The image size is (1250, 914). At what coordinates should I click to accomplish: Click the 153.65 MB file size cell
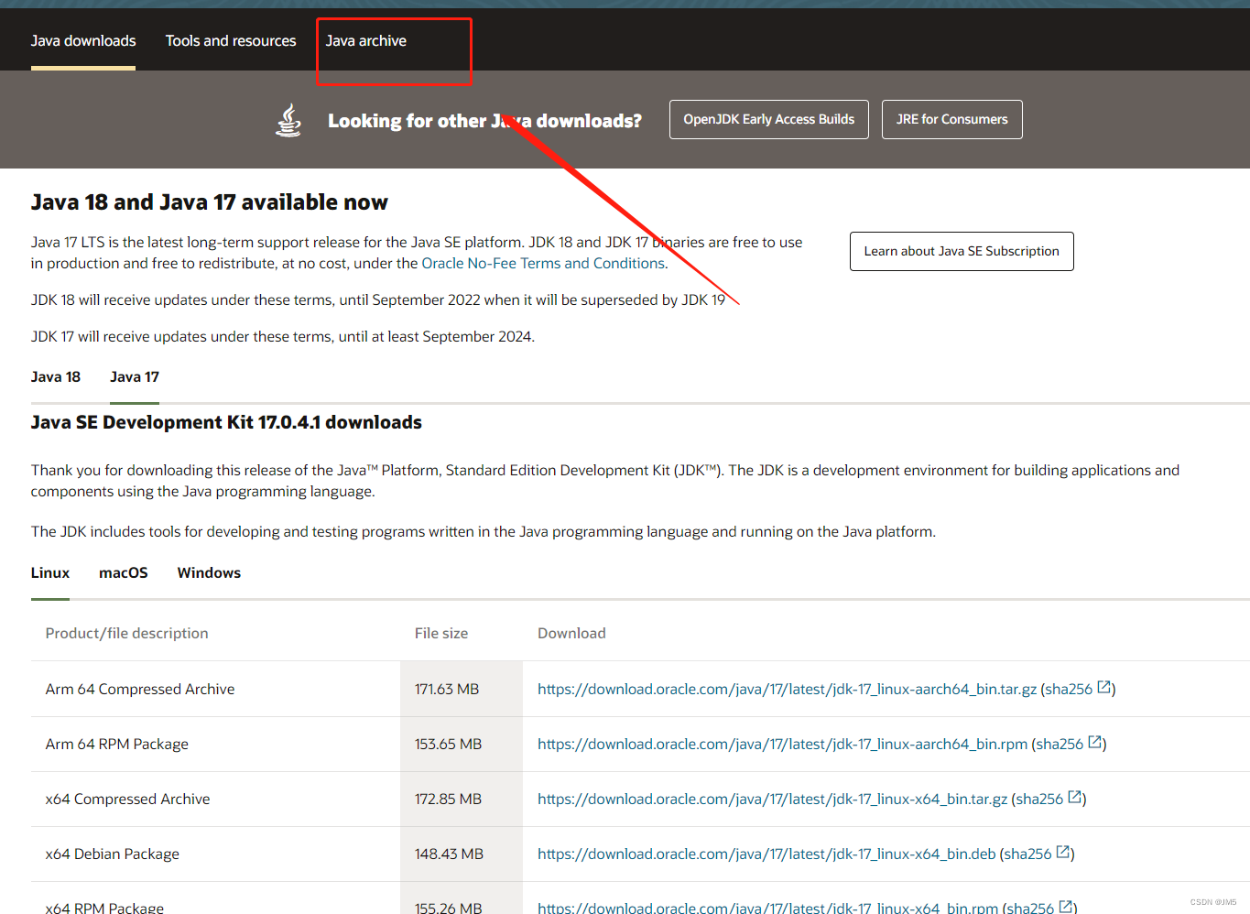[462, 745]
